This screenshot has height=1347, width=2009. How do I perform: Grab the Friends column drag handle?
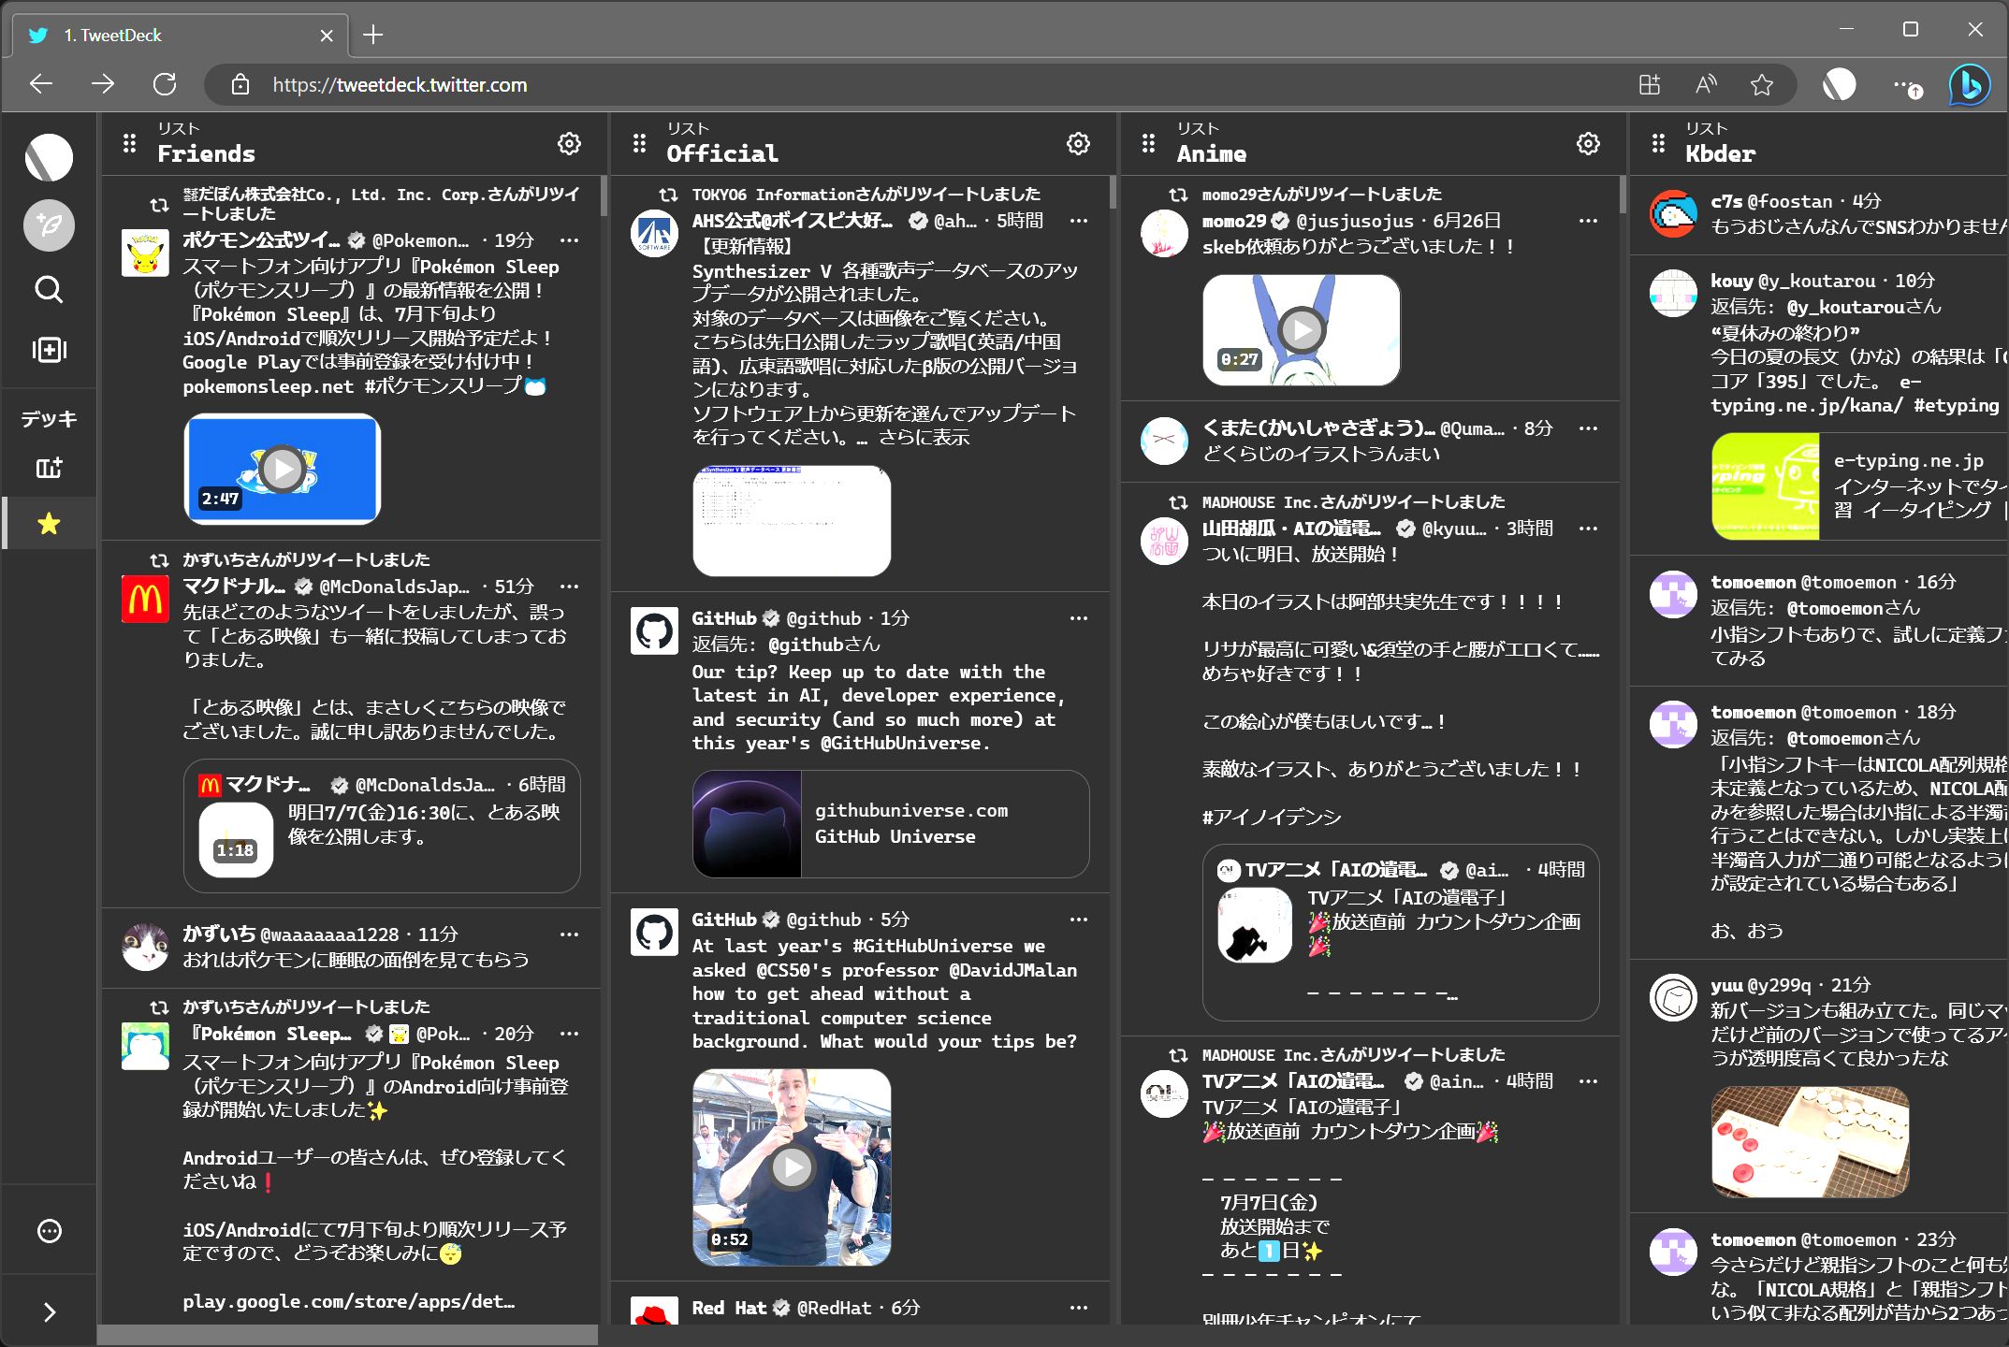[129, 143]
